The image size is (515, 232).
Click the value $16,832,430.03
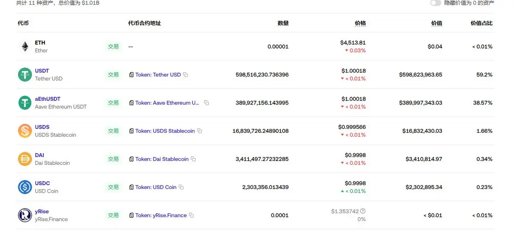422,131
